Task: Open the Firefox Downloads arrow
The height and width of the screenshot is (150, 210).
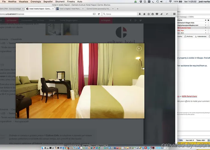Action: [140, 14]
